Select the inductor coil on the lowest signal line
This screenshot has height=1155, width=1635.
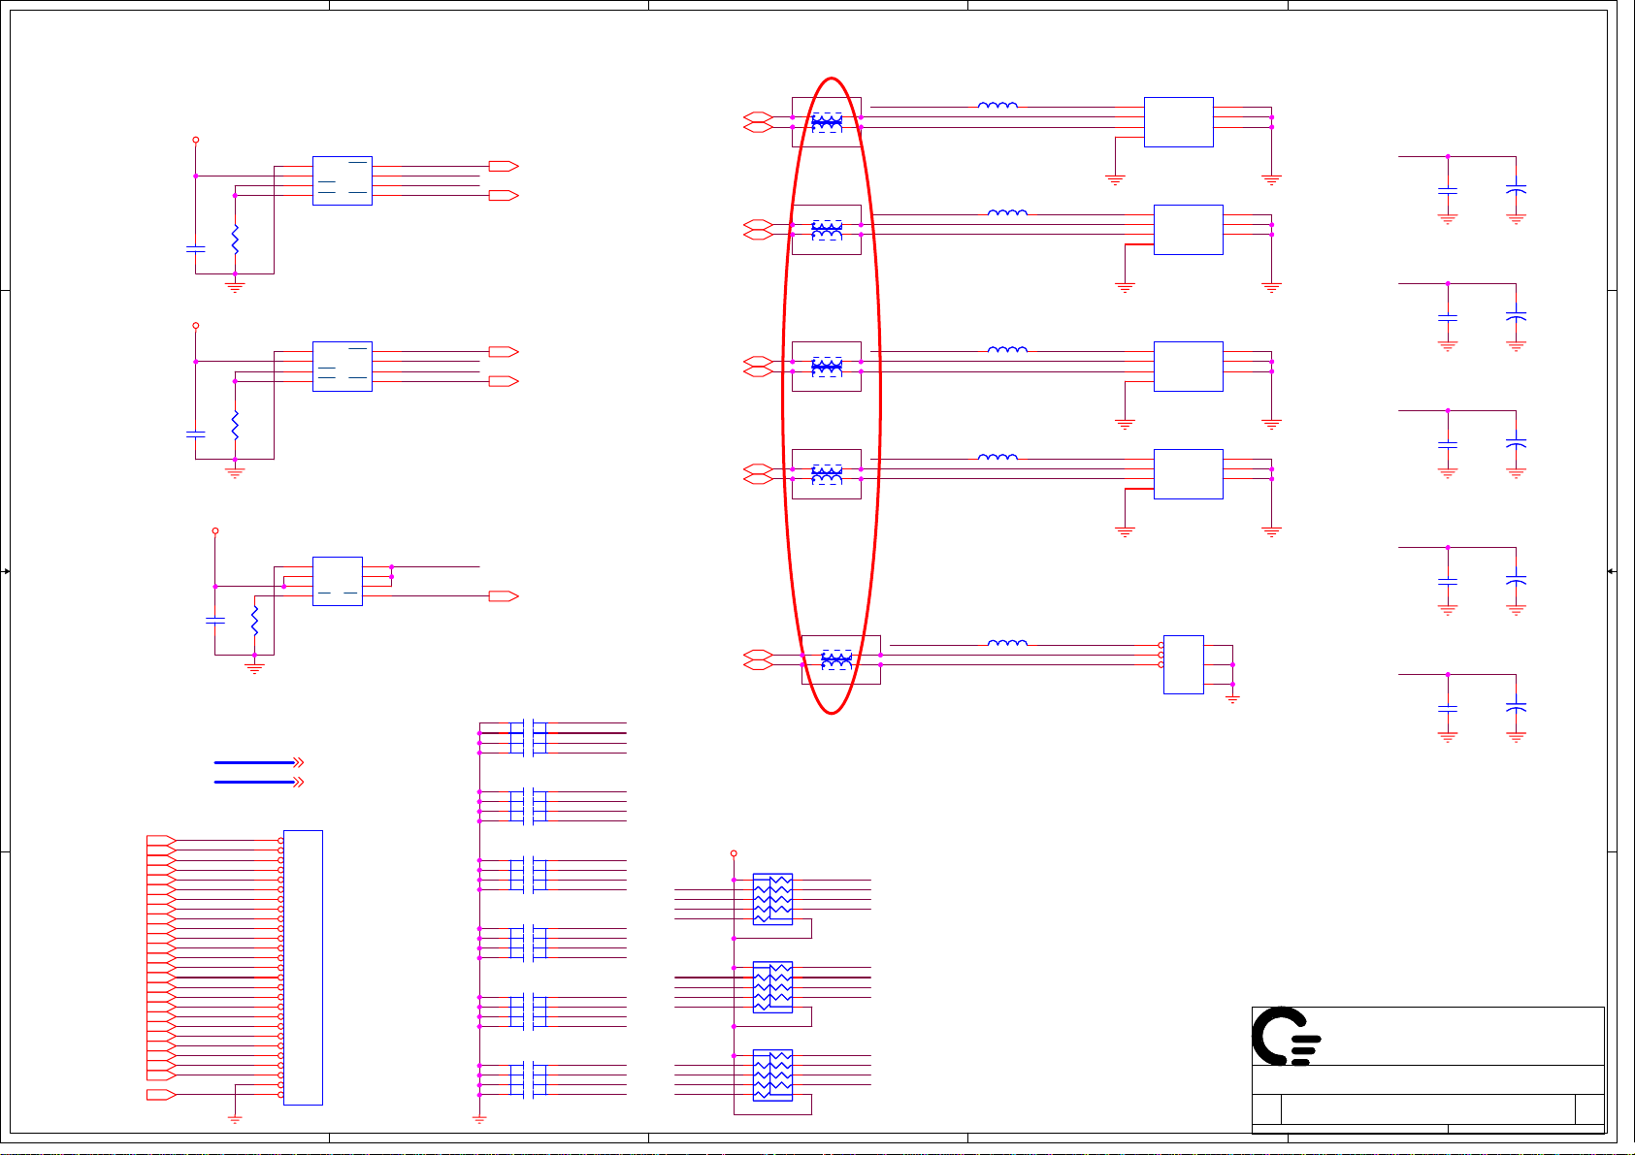(x=1007, y=643)
